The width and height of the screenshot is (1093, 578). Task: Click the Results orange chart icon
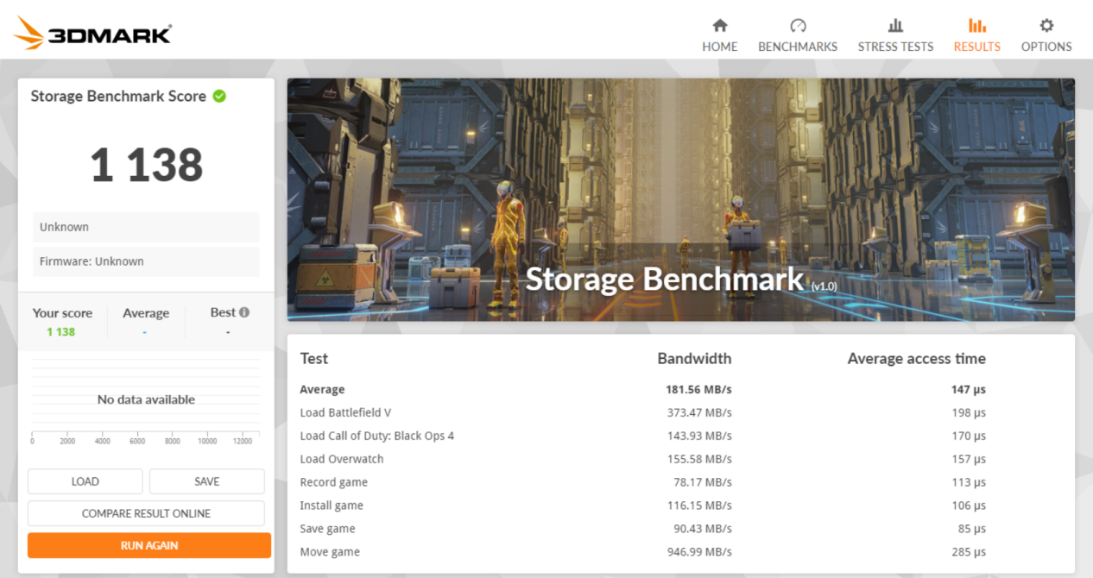(976, 25)
